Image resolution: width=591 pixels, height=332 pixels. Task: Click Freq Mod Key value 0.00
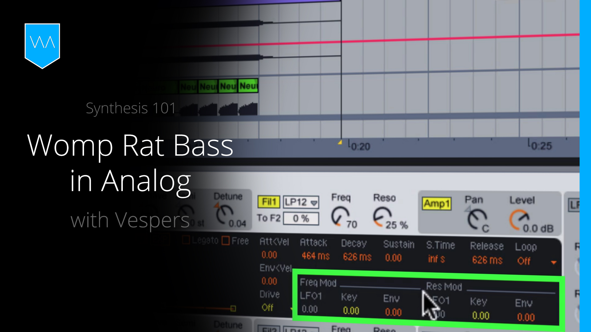[351, 311]
